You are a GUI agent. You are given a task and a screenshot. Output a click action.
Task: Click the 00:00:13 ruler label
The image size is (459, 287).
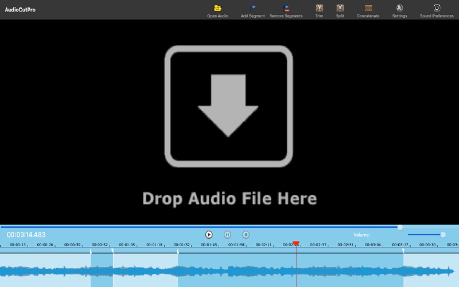tap(18, 245)
